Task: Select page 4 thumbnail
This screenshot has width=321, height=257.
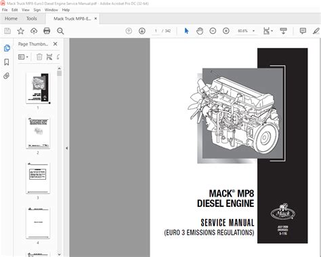Action: pyautogui.click(x=38, y=223)
